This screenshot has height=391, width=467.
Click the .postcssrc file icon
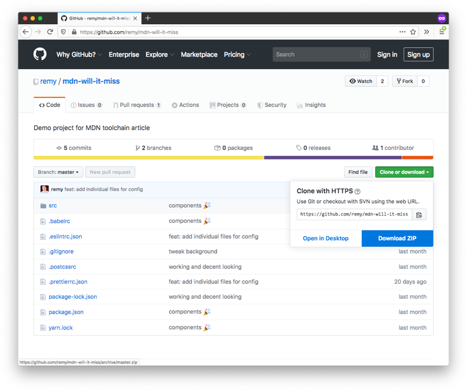(x=43, y=267)
